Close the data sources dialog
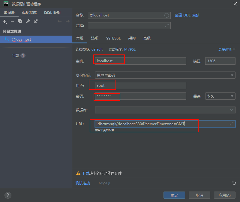 click(235, 4)
